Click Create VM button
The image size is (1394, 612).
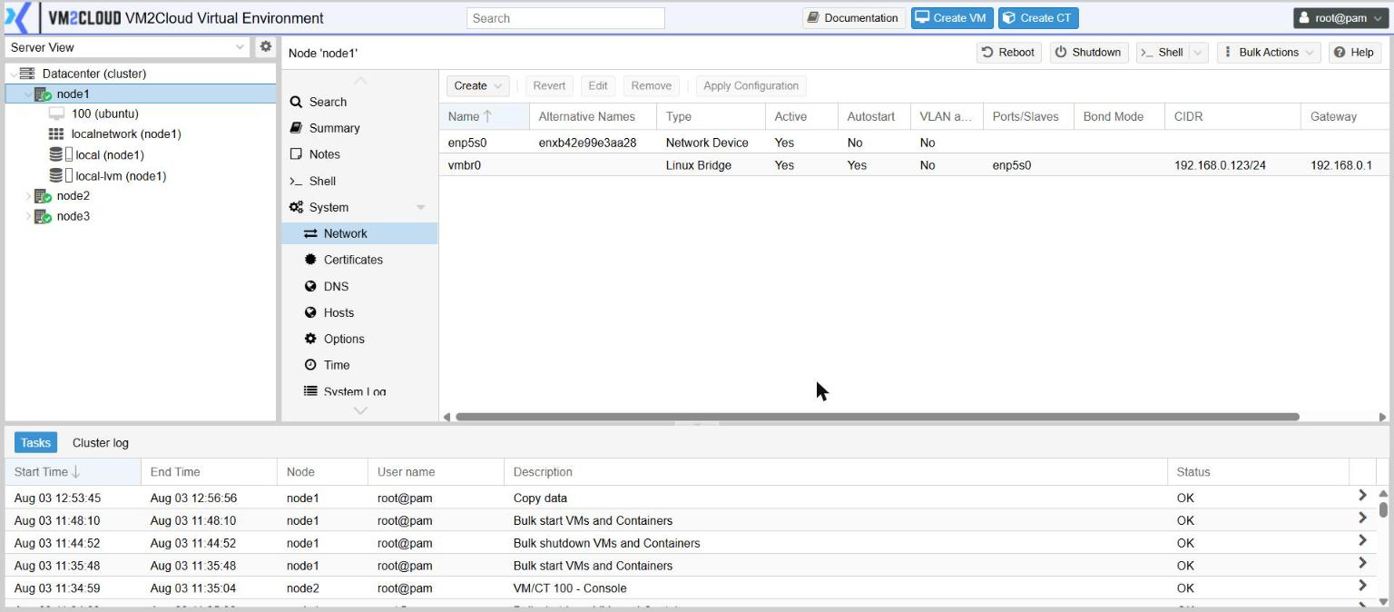point(950,18)
